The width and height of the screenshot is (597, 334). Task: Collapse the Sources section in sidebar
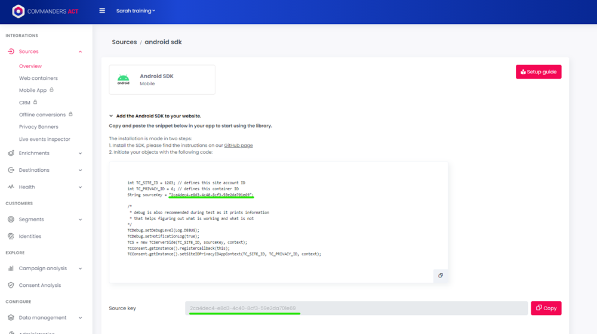(x=81, y=52)
